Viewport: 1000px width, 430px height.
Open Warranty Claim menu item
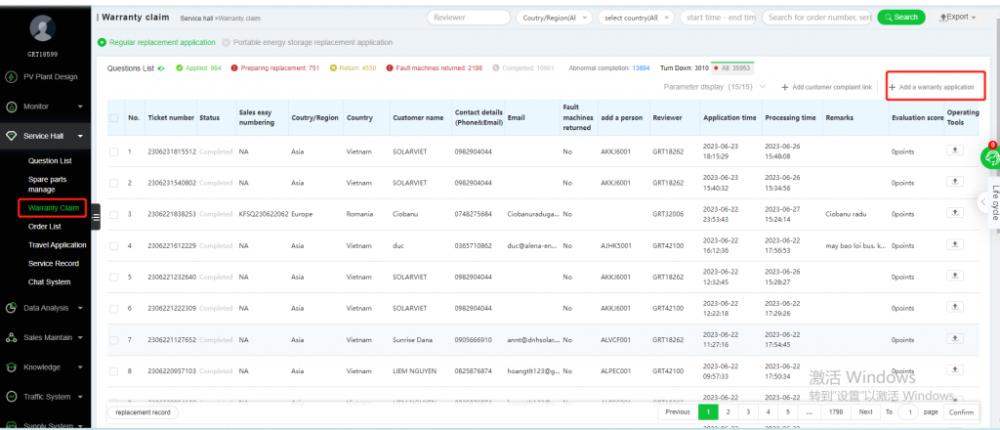54,208
